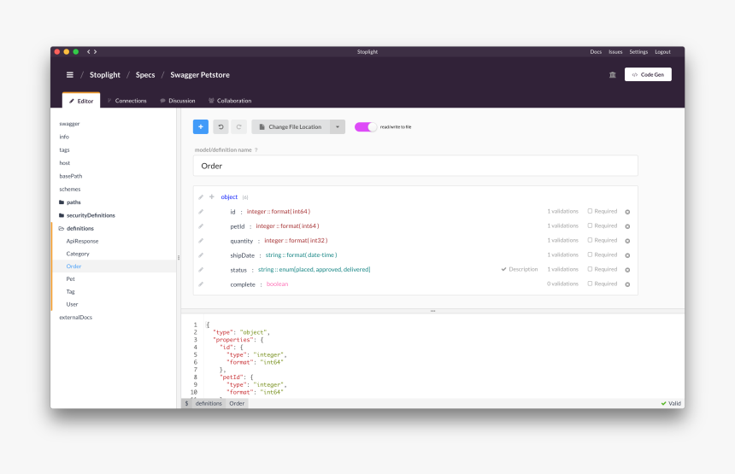Screen dimensions: 735x474
Task: Switch to the Editor tab
Action: (81, 101)
